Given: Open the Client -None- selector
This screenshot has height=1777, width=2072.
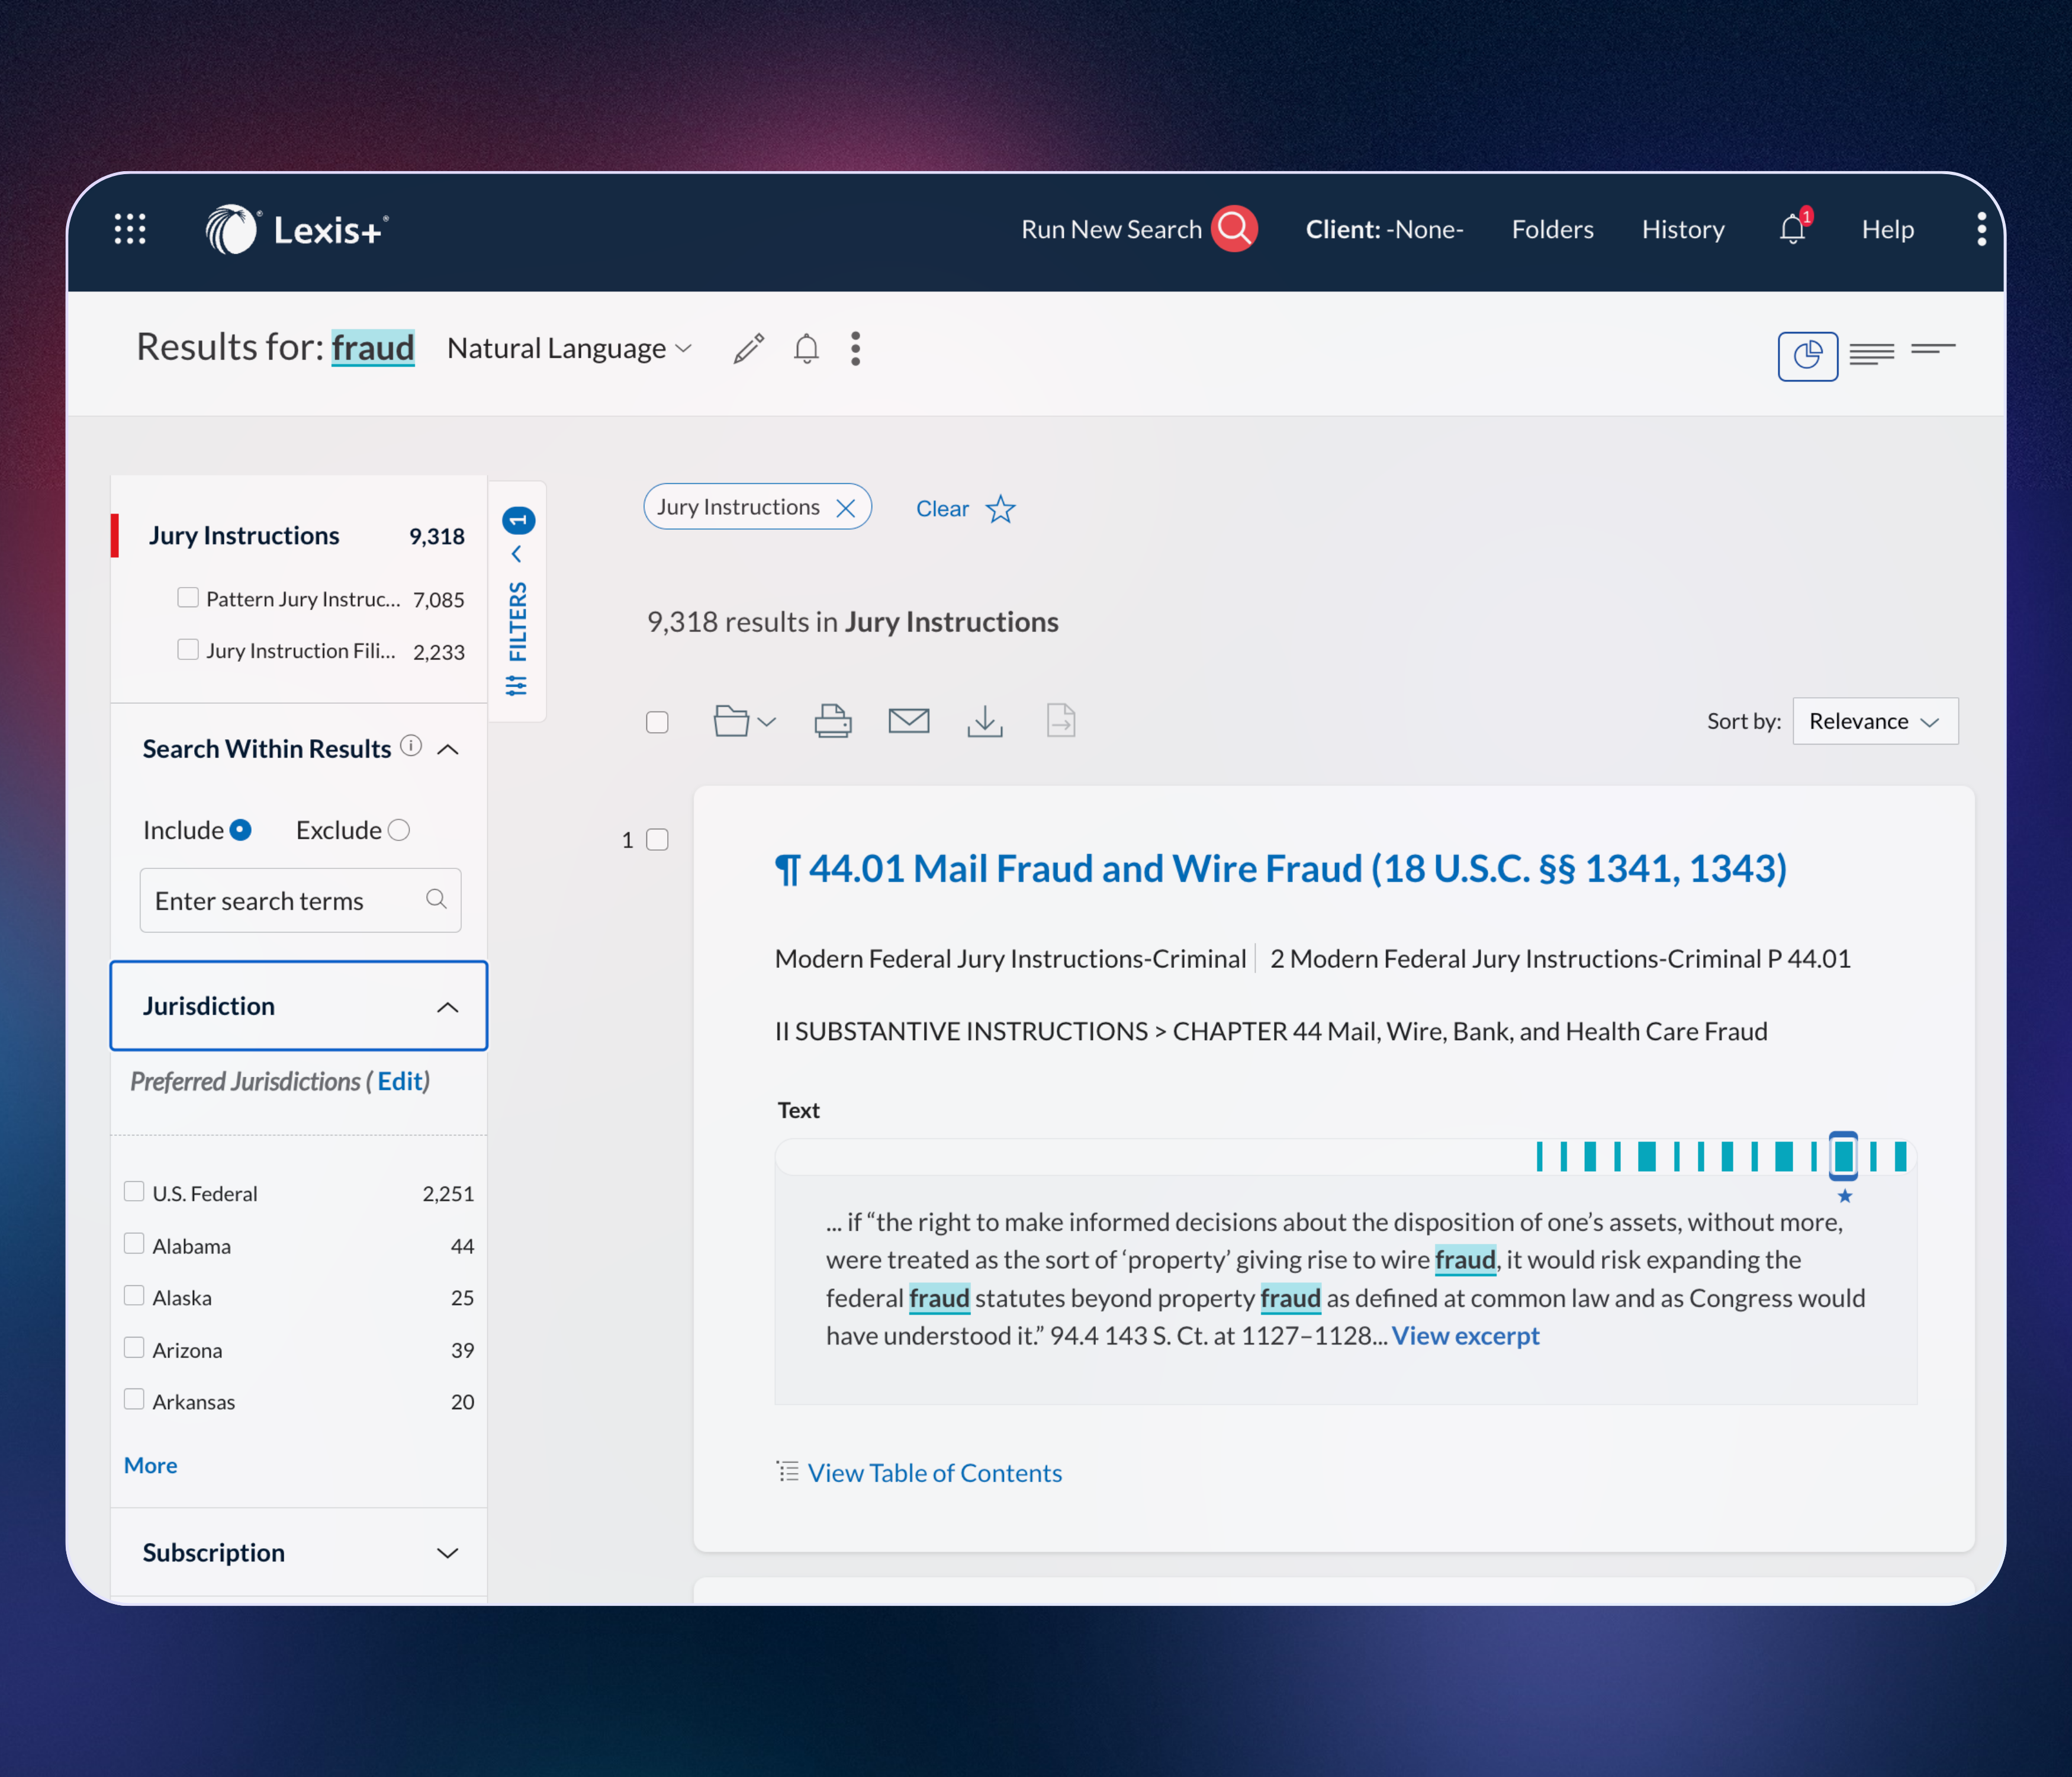Looking at the screenshot, I should tap(1384, 229).
